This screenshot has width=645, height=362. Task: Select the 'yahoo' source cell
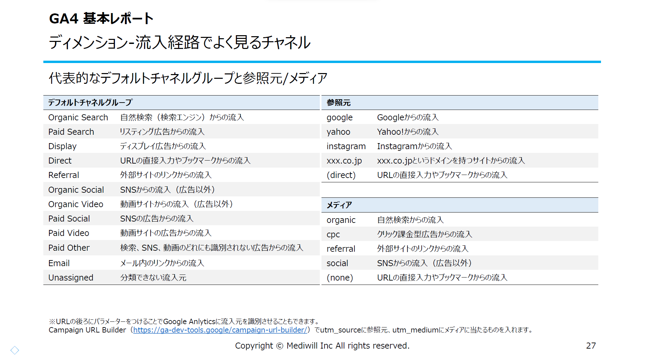click(x=338, y=132)
